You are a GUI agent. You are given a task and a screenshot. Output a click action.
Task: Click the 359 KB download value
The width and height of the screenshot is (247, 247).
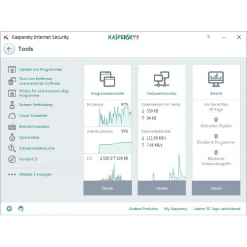coord(152,111)
